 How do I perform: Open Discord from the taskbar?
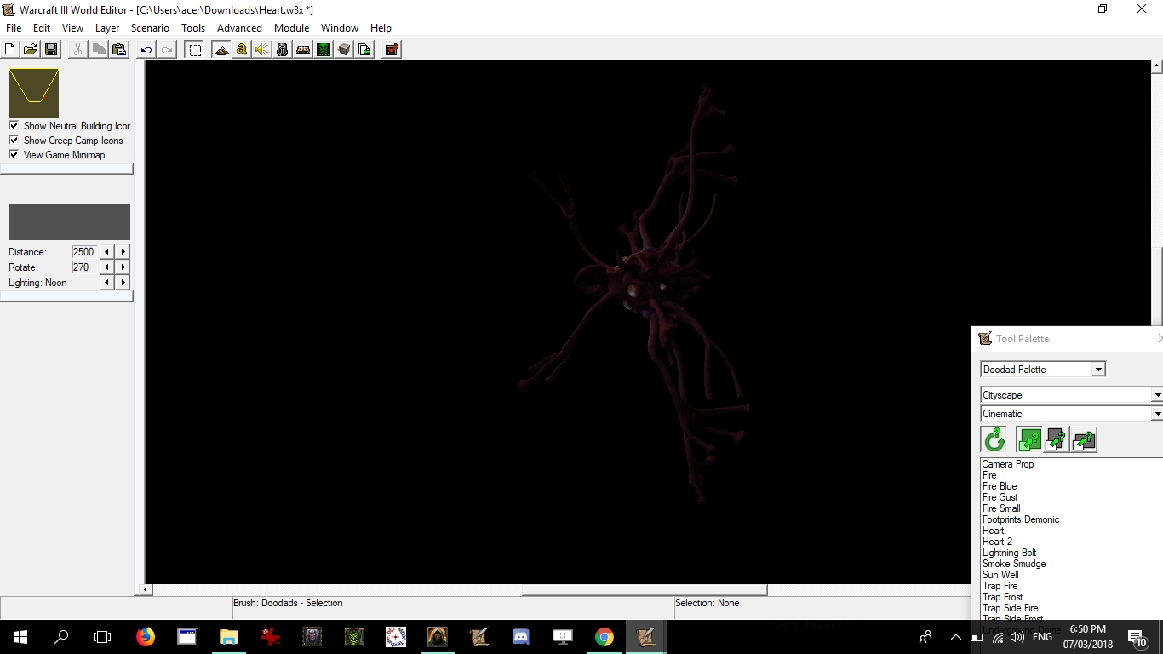[x=521, y=636]
